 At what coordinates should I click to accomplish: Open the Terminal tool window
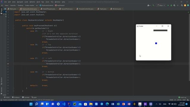pos(26,97)
